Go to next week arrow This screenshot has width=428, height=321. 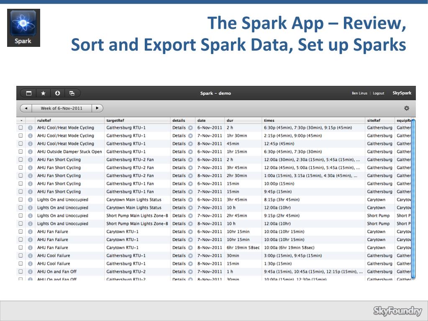97,108
